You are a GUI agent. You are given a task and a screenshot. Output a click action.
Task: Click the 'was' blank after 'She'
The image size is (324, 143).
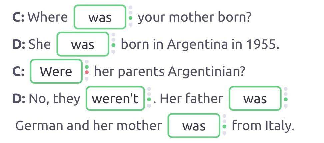(83, 44)
